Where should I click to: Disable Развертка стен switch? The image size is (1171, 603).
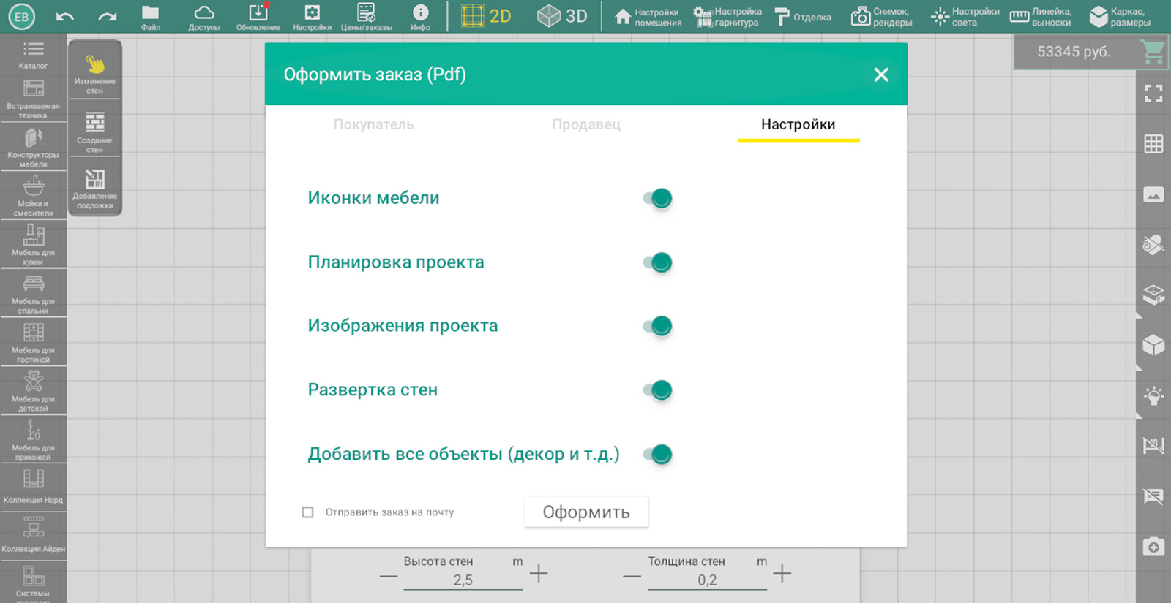[x=658, y=390]
